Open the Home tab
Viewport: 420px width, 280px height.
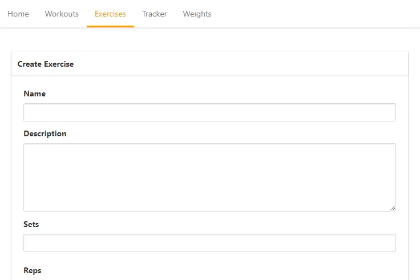click(x=18, y=14)
